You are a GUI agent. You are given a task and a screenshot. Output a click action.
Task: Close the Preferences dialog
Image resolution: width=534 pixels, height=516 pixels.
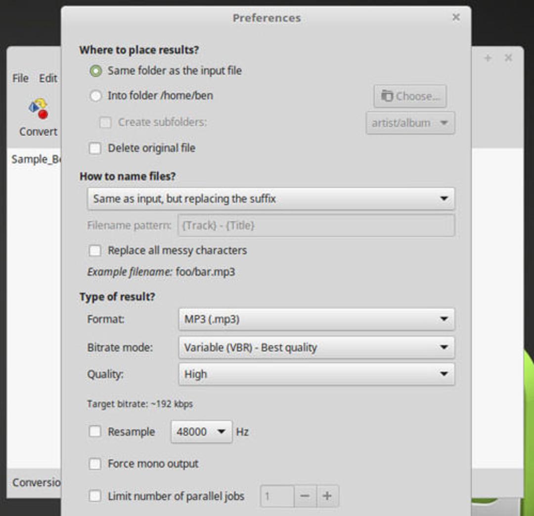click(x=456, y=17)
